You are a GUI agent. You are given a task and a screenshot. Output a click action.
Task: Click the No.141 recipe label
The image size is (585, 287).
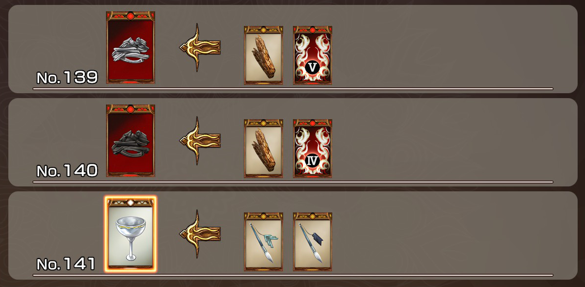[66, 264]
